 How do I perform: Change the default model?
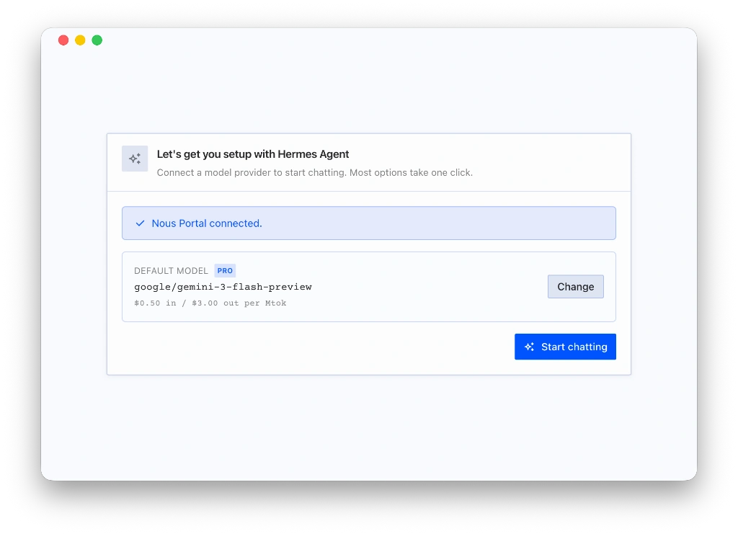(575, 287)
